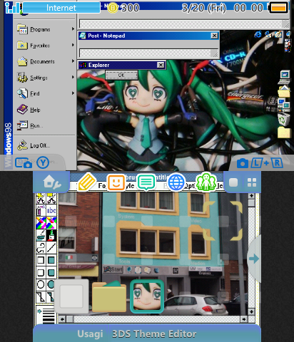The width and height of the screenshot is (294, 342).
Task: Select the spray can tool
Action: [41, 210]
